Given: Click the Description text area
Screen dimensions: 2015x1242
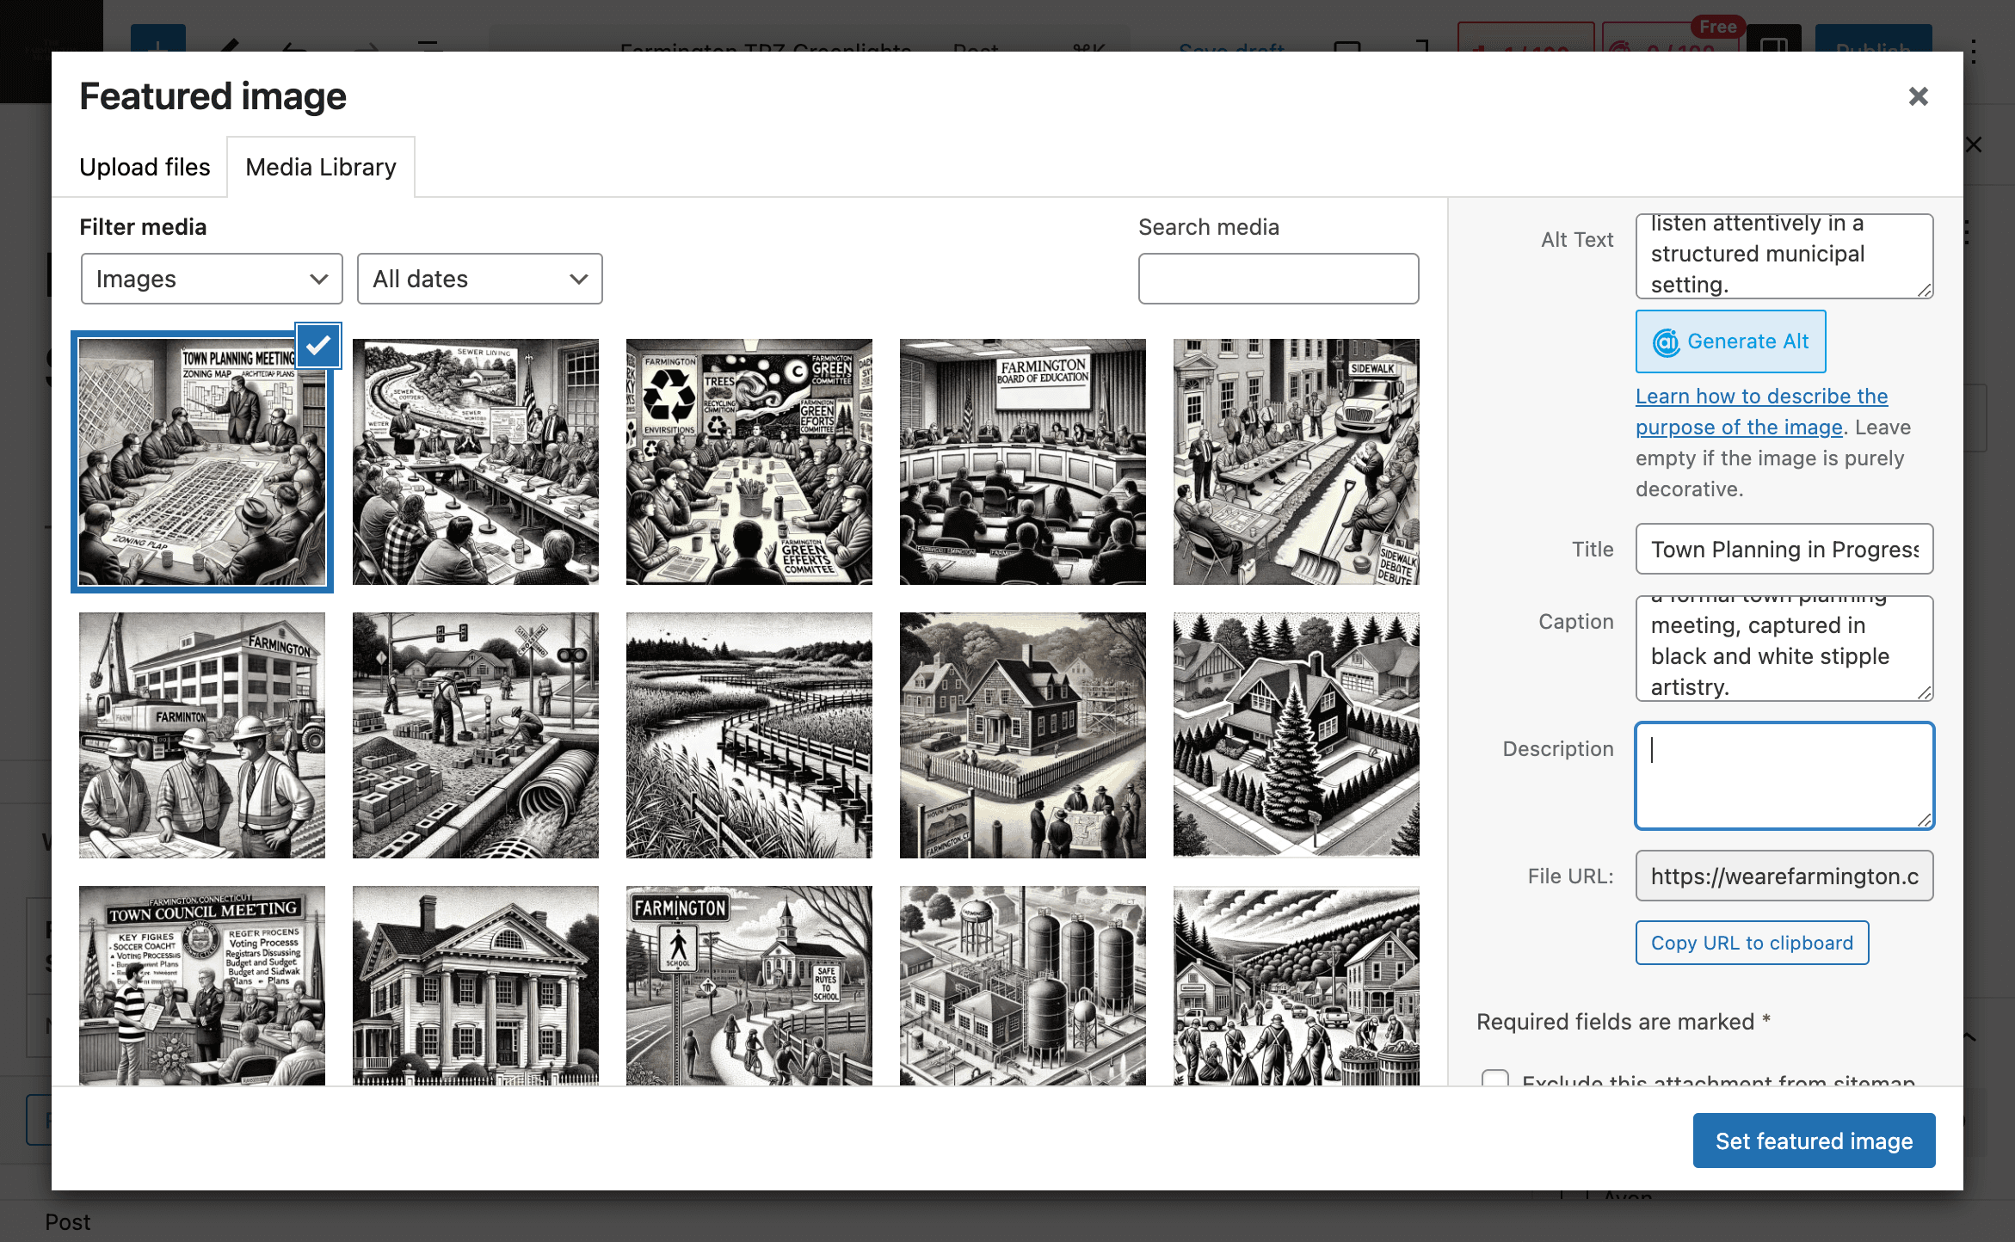Looking at the screenshot, I should [1784, 776].
